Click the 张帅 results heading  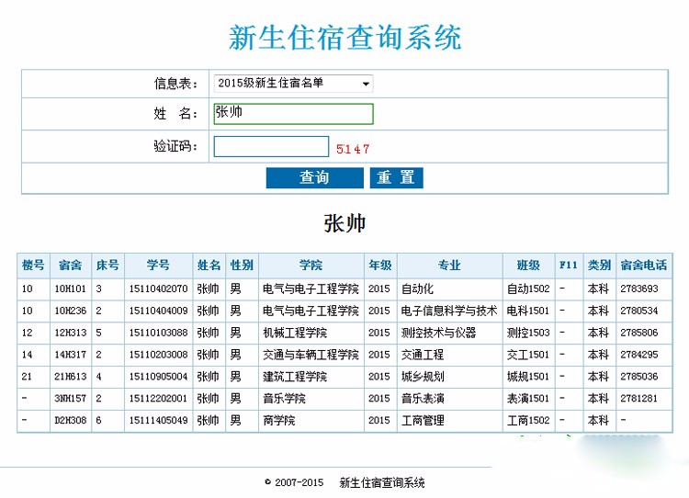coord(344,223)
